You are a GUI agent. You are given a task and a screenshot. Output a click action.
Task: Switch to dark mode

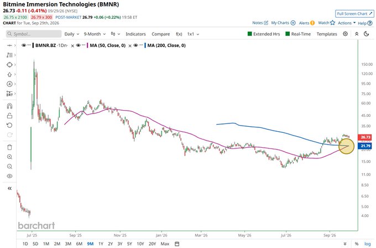tap(367, 34)
